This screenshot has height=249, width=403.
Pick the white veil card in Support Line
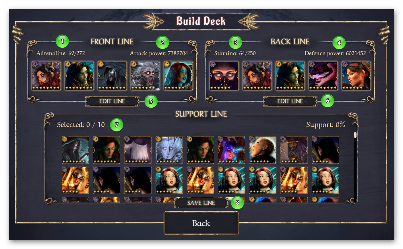pos(138,150)
